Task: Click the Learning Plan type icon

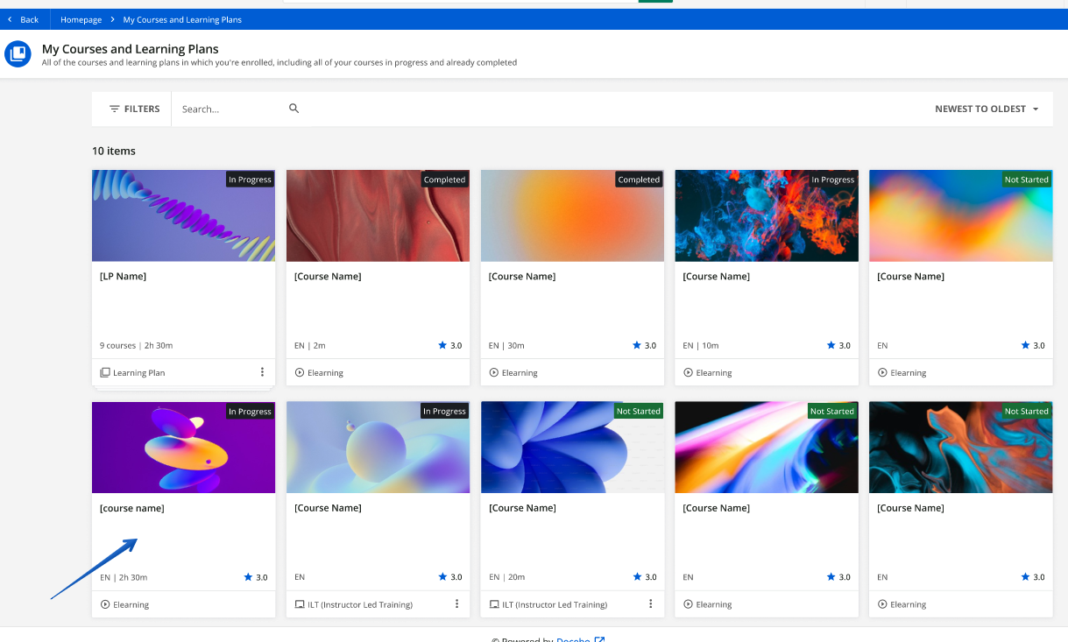Action: pyautogui.click(x=105, y=372)
